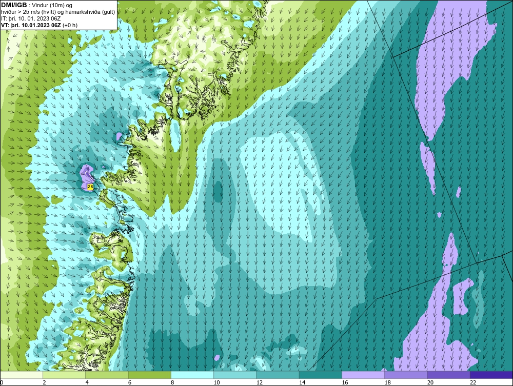Pick the 6–8 m/s olive green swatch
513x386 pixels.
pos(149,375)
